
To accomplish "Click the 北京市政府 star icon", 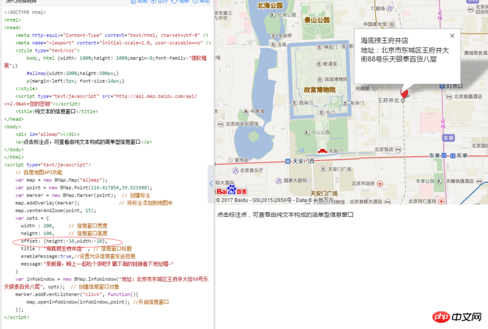I will point(380,184).
